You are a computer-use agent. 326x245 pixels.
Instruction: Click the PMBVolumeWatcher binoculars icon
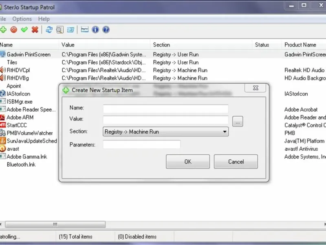point(3,133)
